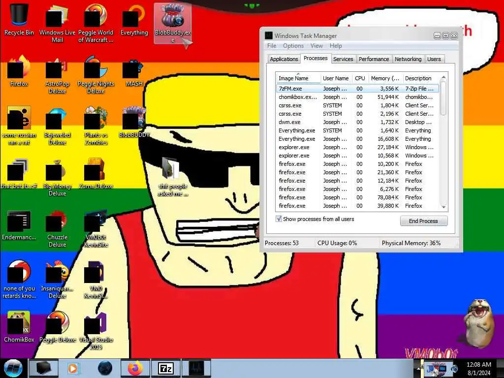Open Firefox from the taskbar
Image resolution: width=504 pixels, height=378 pixels.
pyautogui.click(x=135, y=368)
